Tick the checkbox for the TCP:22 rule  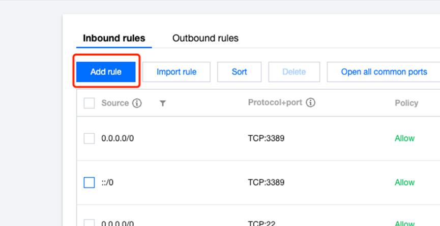click(x=89, y=222)
